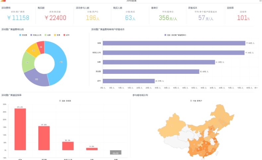Image resolution: width=262 pixels, height=160 pixels.
Task: Click the gray negative return column
Action: (115, 152)
